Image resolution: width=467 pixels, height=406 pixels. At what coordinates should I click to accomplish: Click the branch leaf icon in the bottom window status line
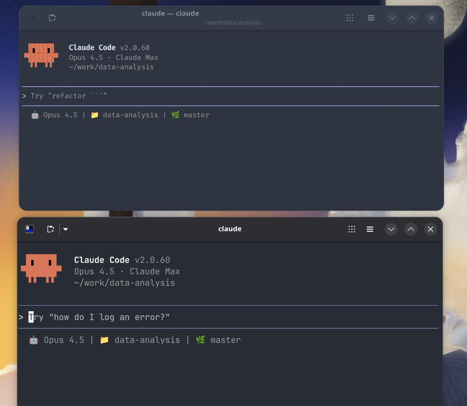[x=201, y=340]
